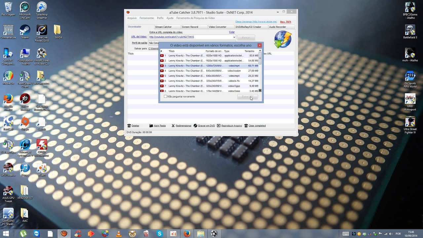Open EA Sports FIFA World shortcut
This screenshot has width=423, height=238.
click(x=410, y=80)
